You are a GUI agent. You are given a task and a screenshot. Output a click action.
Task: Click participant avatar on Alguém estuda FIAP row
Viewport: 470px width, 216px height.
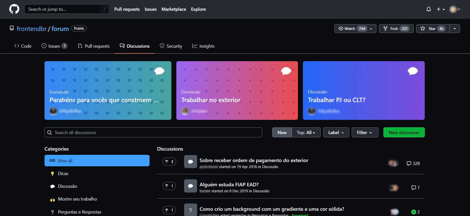tap(394, 188)
